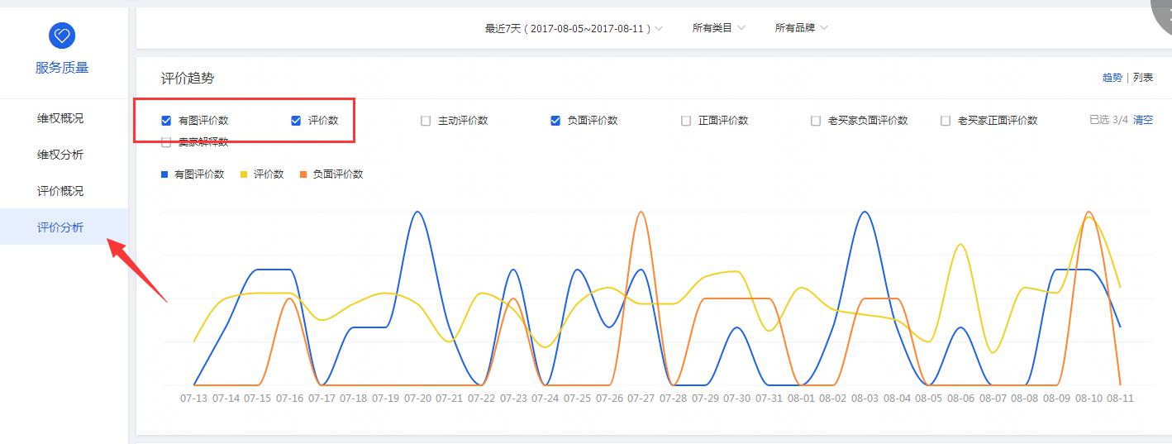Click the yellow 评价数 legend marker
Image resolution: width=1172 pixels, height=444 pixels.
point(244,174)
